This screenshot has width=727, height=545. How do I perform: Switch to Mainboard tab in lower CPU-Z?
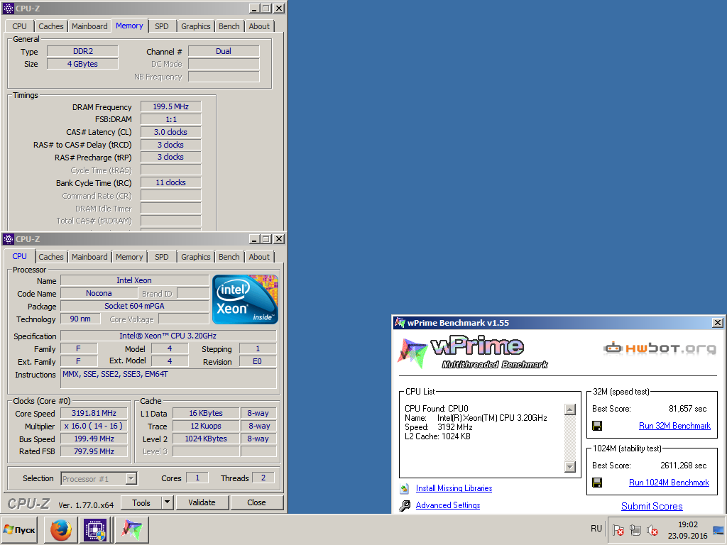coord(89,257)
